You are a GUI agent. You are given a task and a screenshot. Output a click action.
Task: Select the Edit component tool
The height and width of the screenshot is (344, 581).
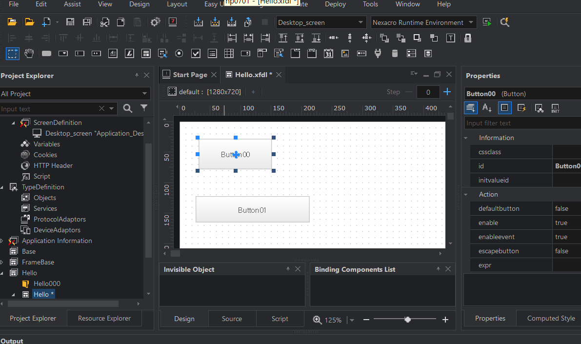tap(80, 53)
